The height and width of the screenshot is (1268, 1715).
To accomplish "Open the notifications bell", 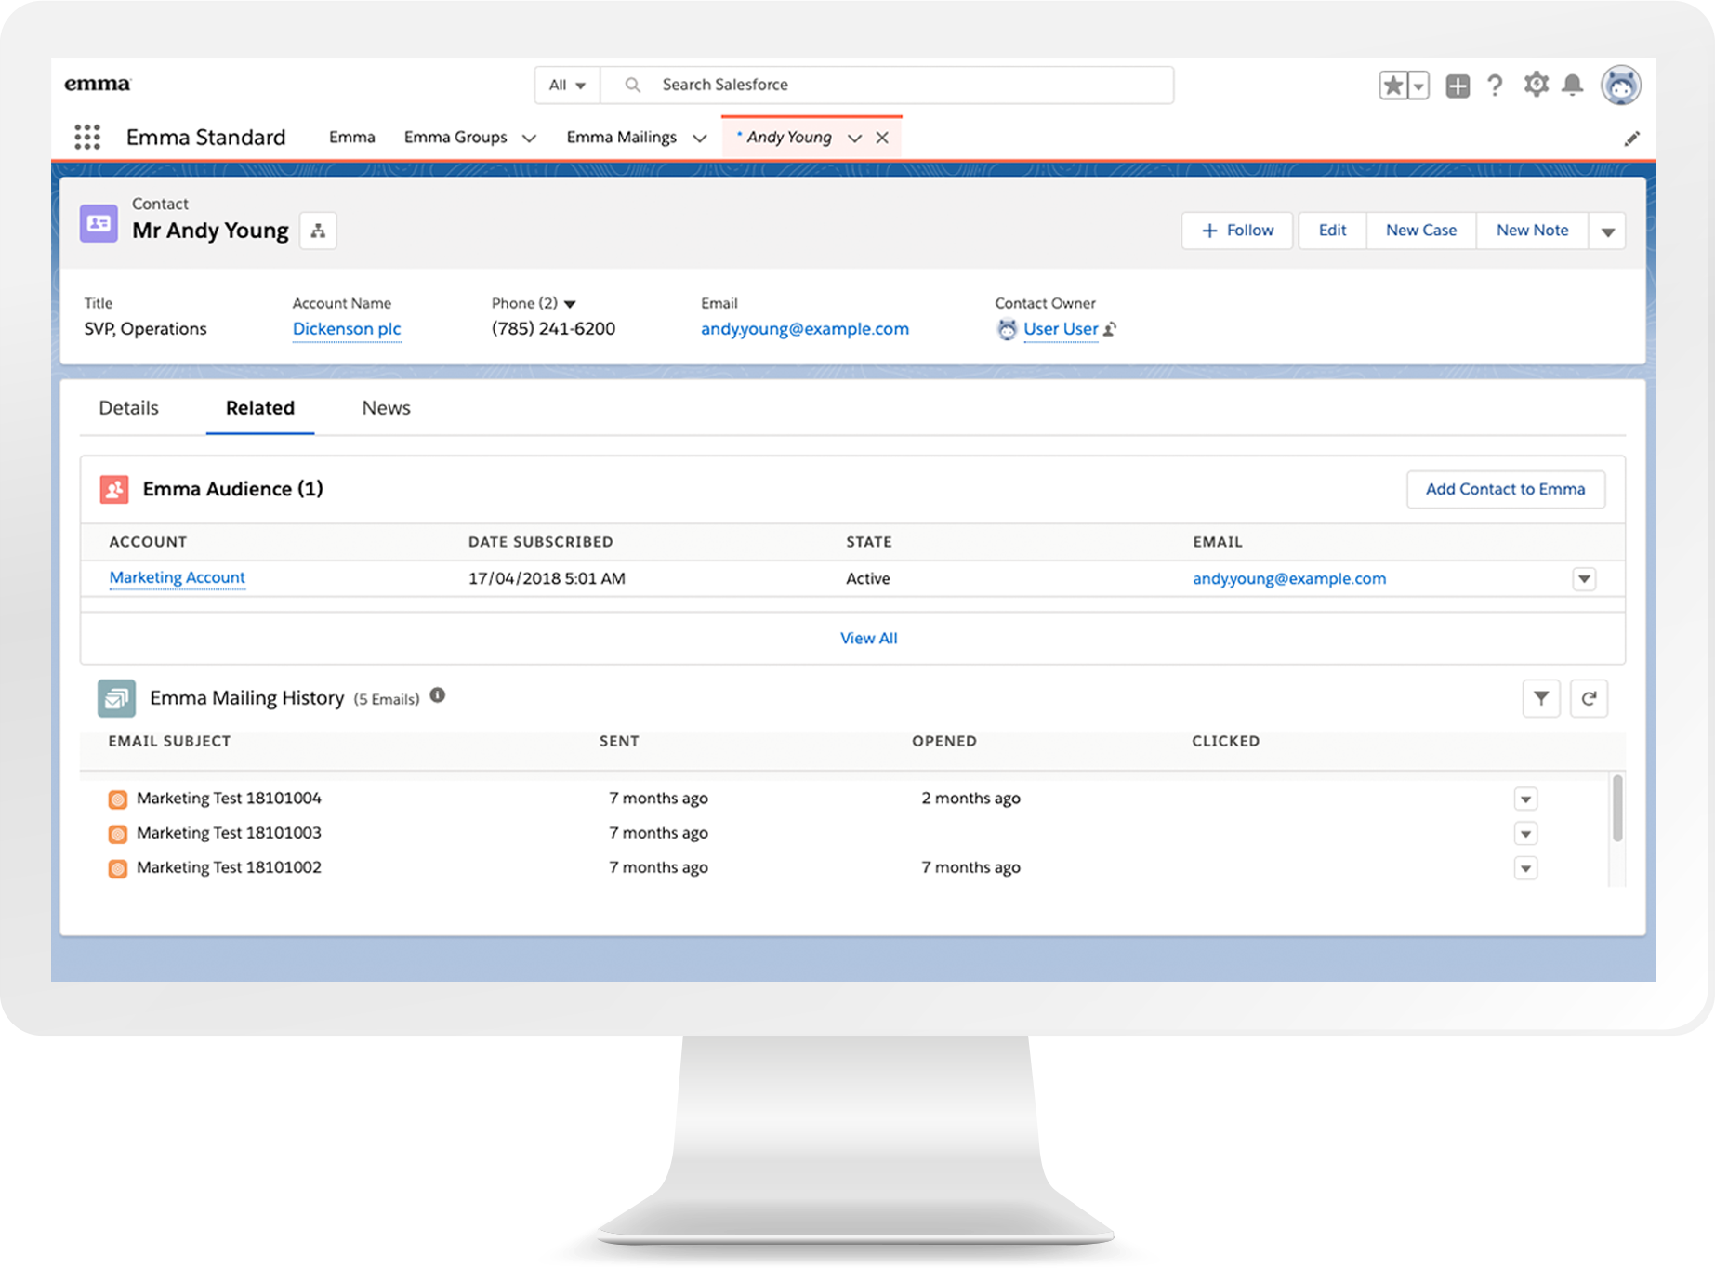I will pyautogui.click(x=1573, y=85).
